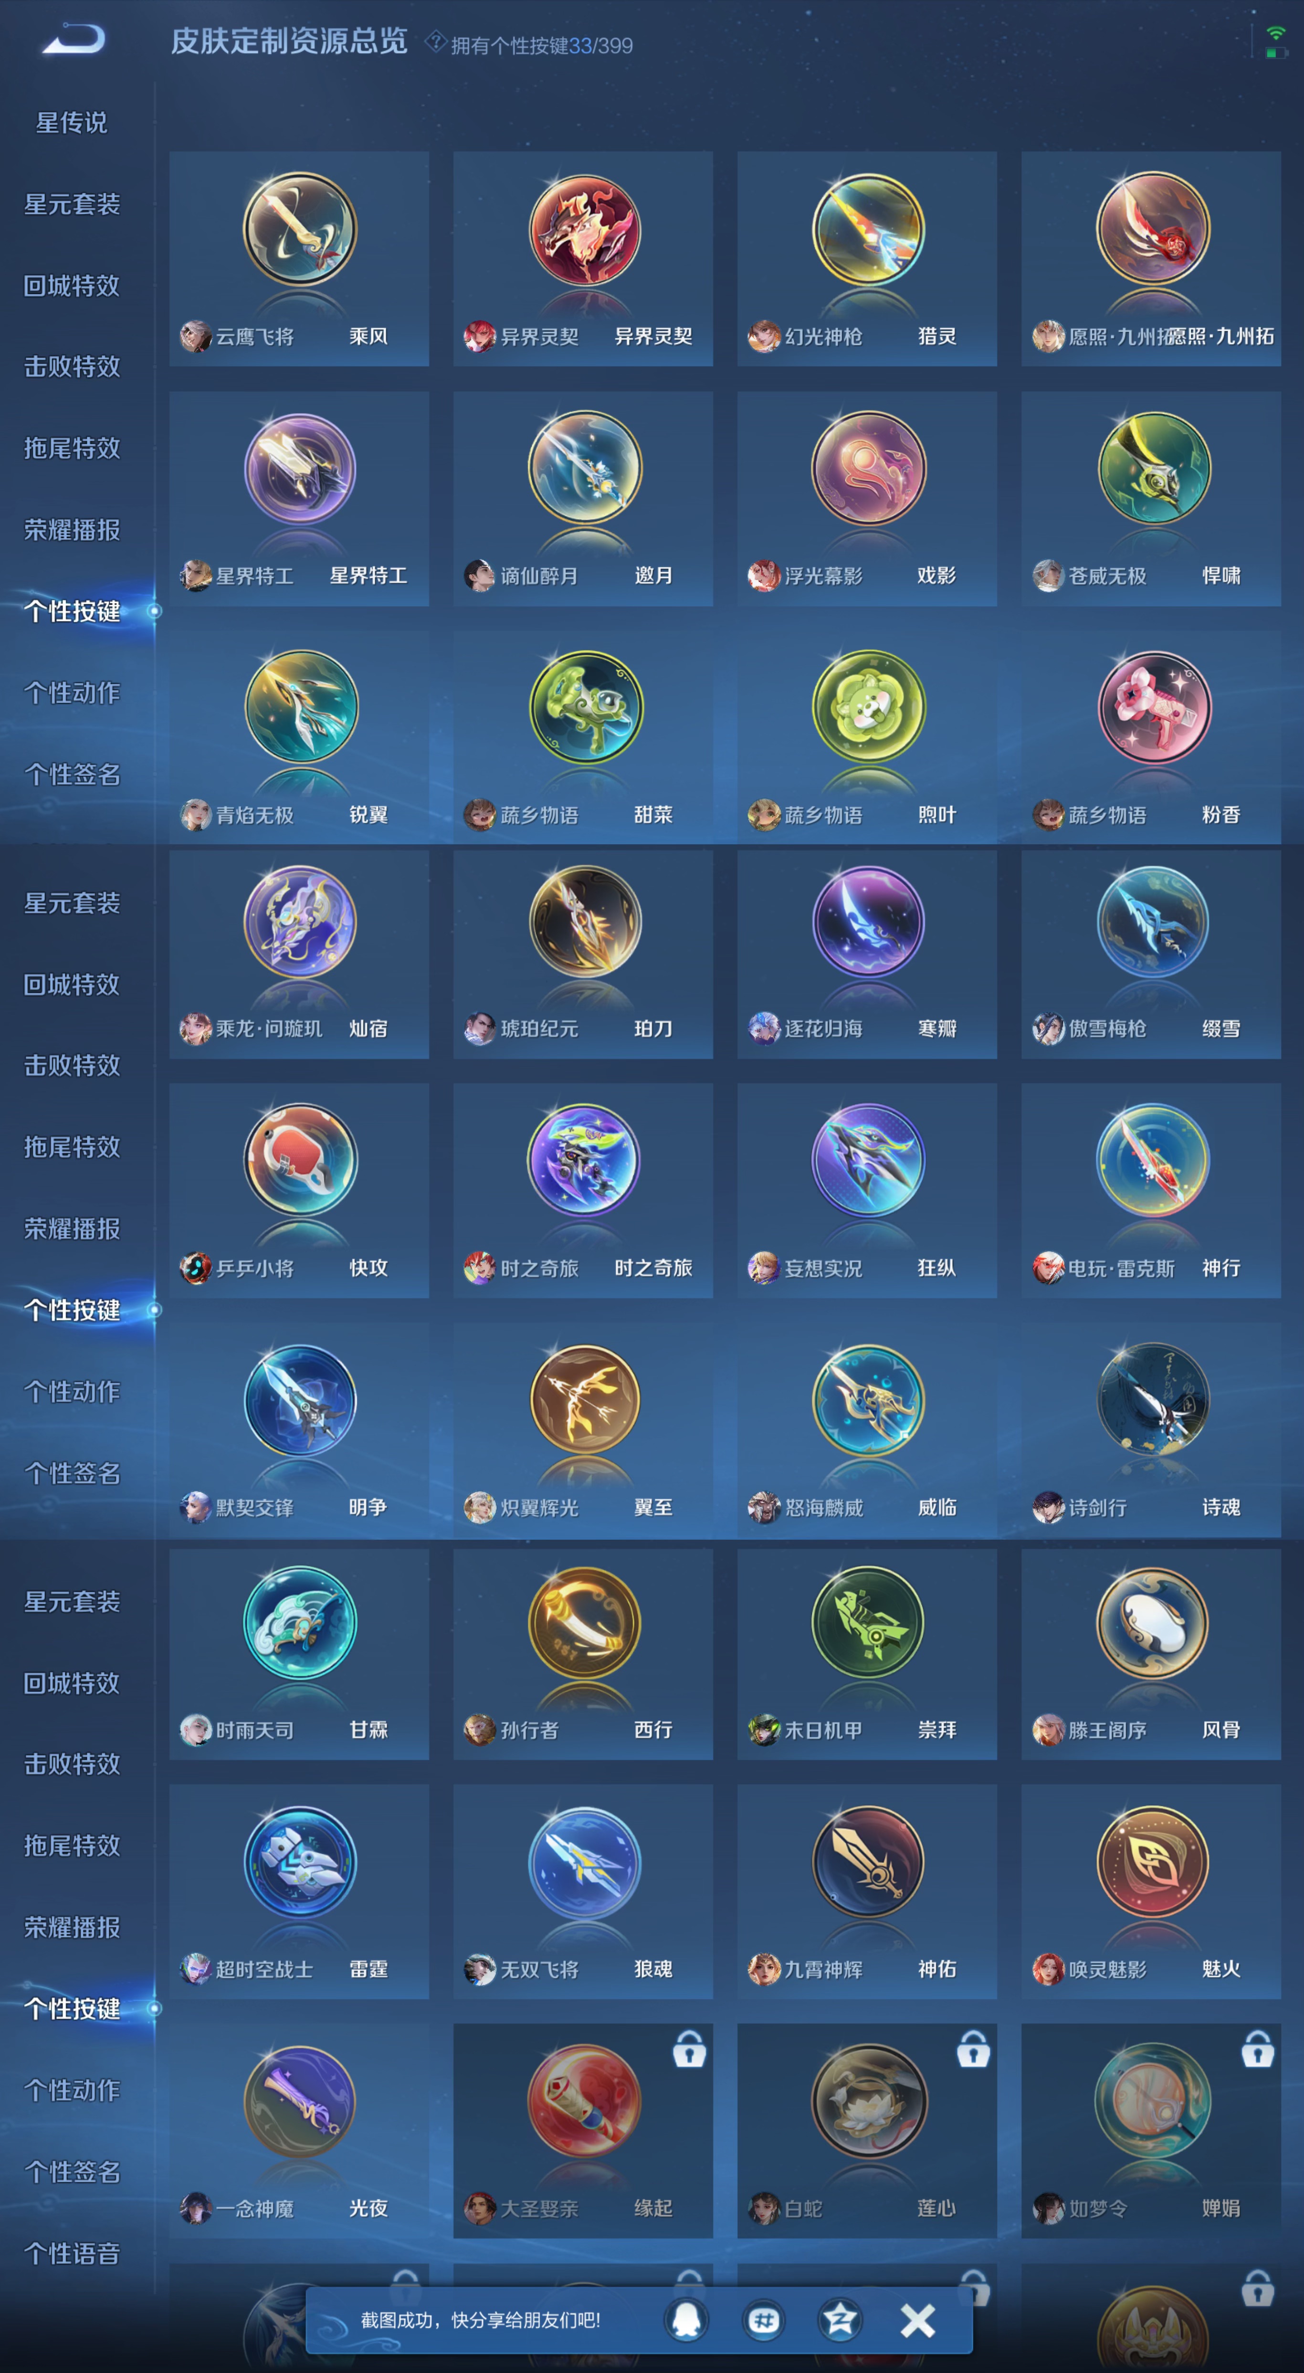Tap the lock on 大圣娶亲 缘起
This screenshot has height=2373, width=1304.
coord(688,2050)
